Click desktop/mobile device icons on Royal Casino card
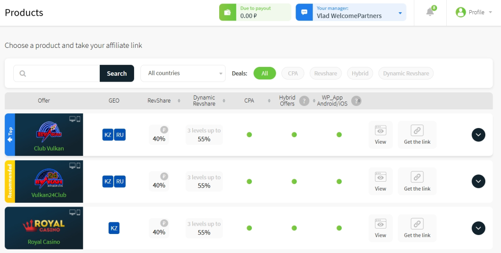 click(x=75, y=212)
